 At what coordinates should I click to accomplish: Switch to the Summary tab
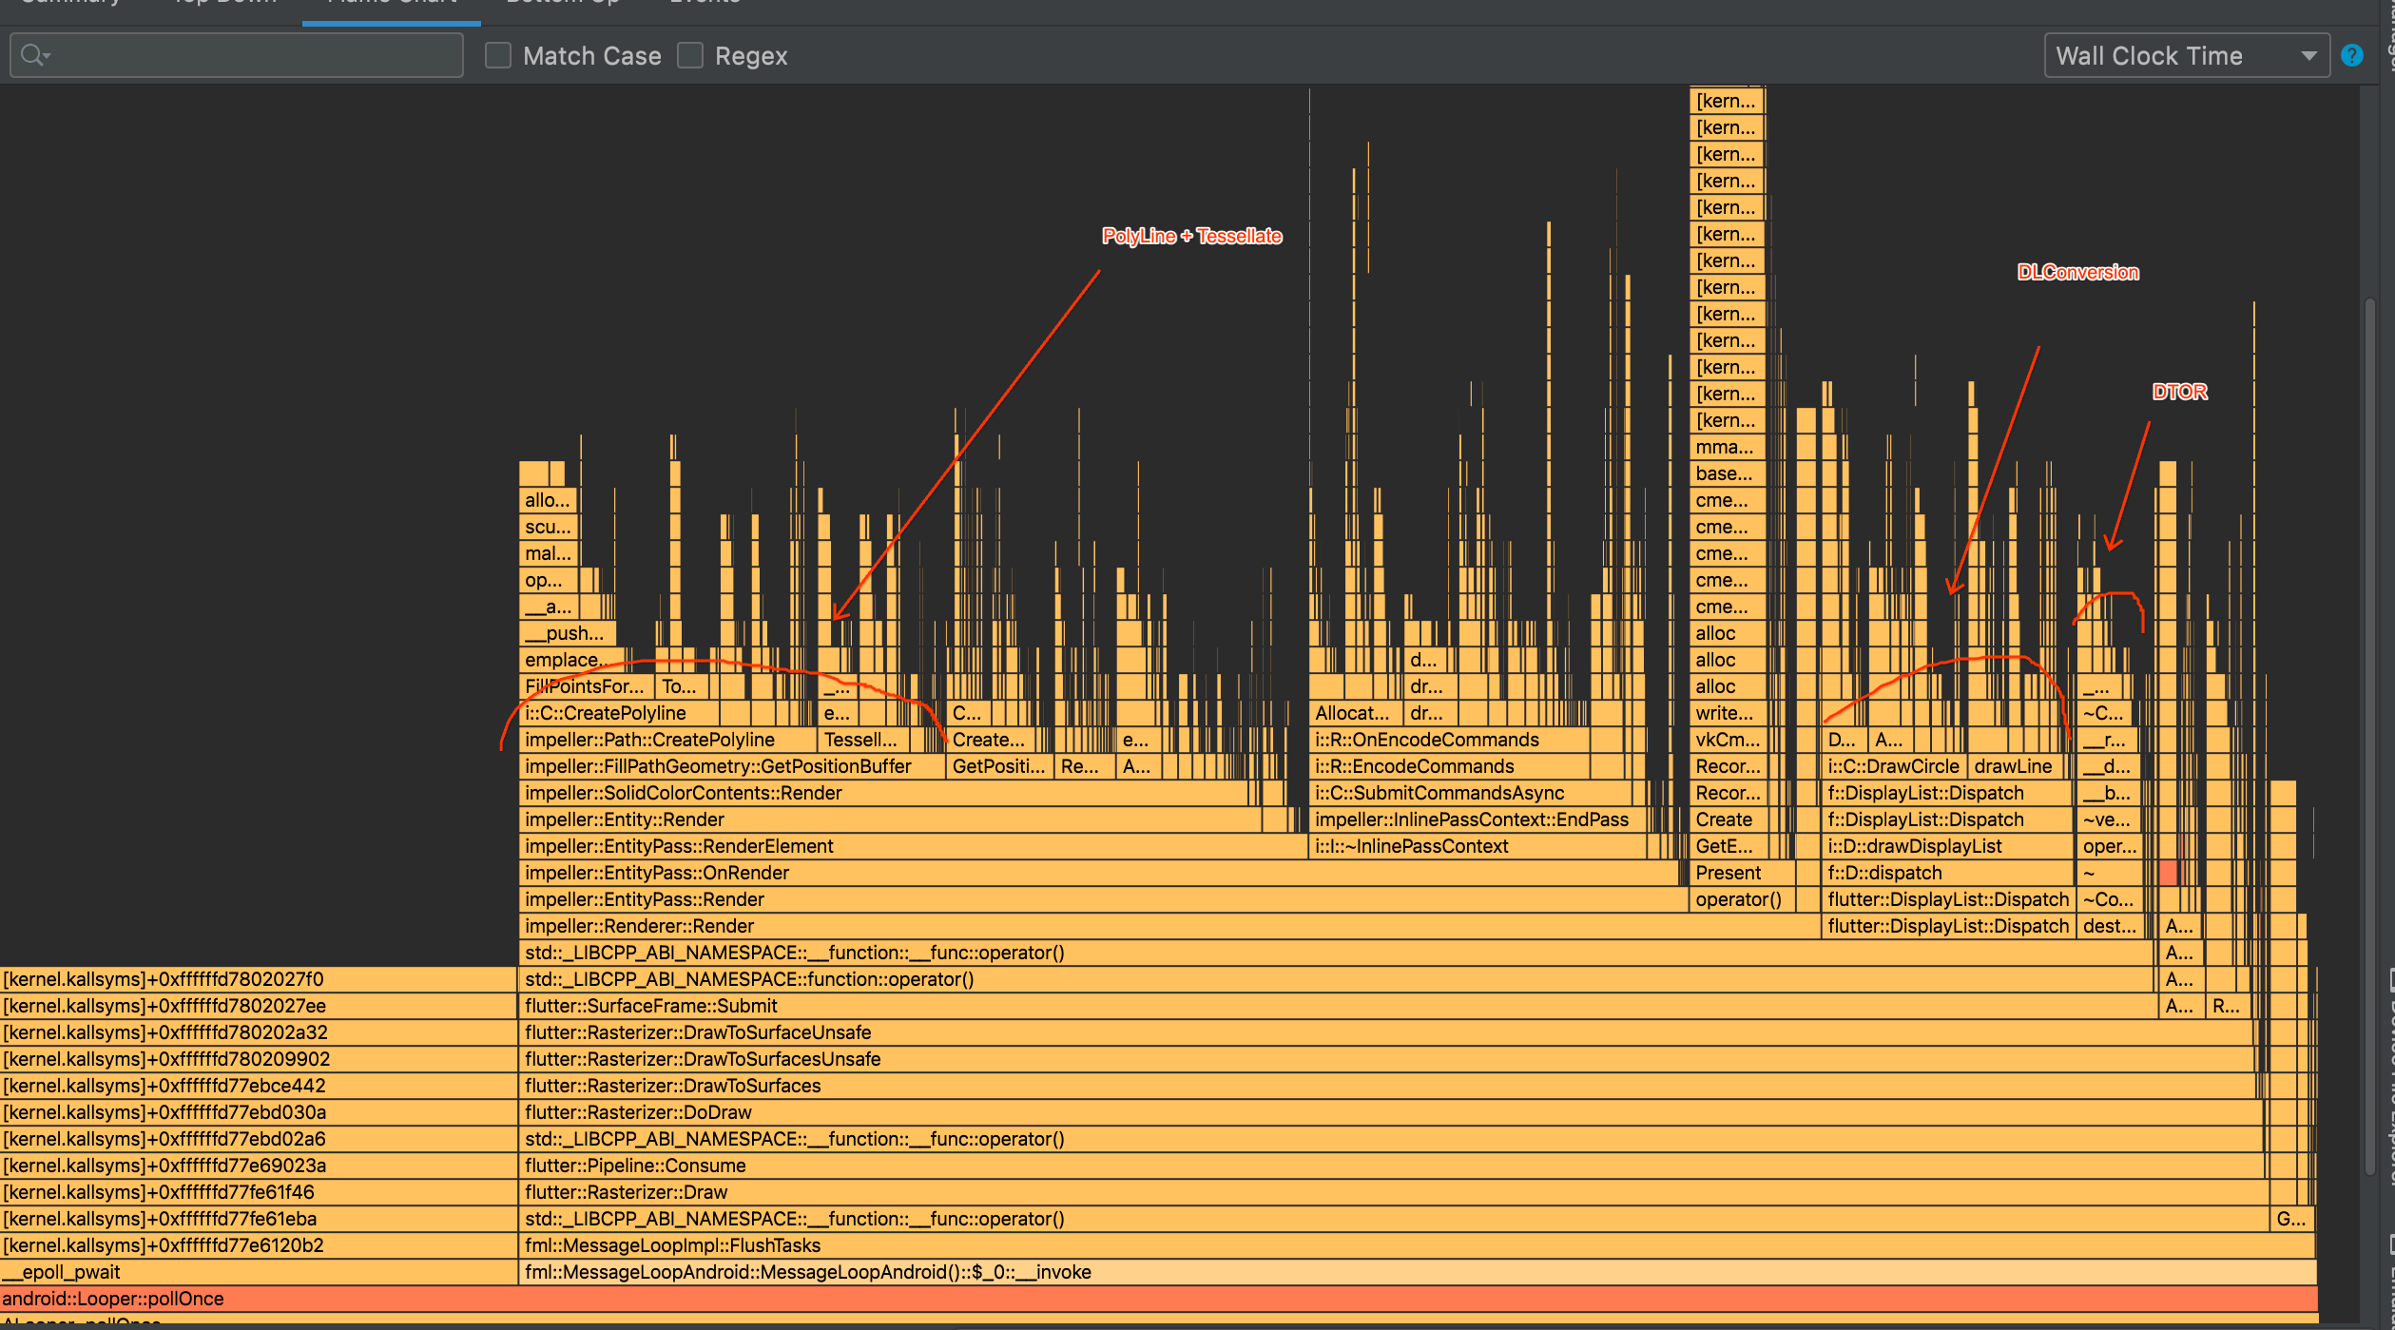pyautogui.click(x=70, y=3)
